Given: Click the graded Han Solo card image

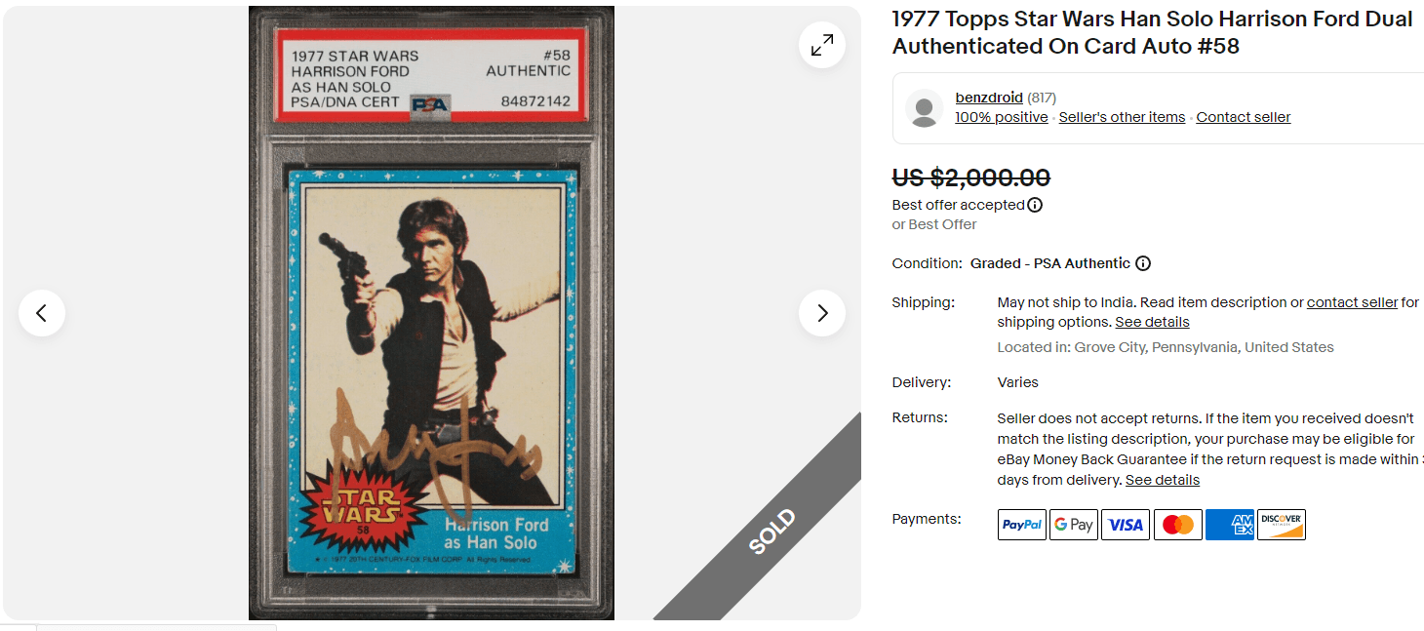Looking at the screenshot, I should pyautogui.click(x=431, y=312).
